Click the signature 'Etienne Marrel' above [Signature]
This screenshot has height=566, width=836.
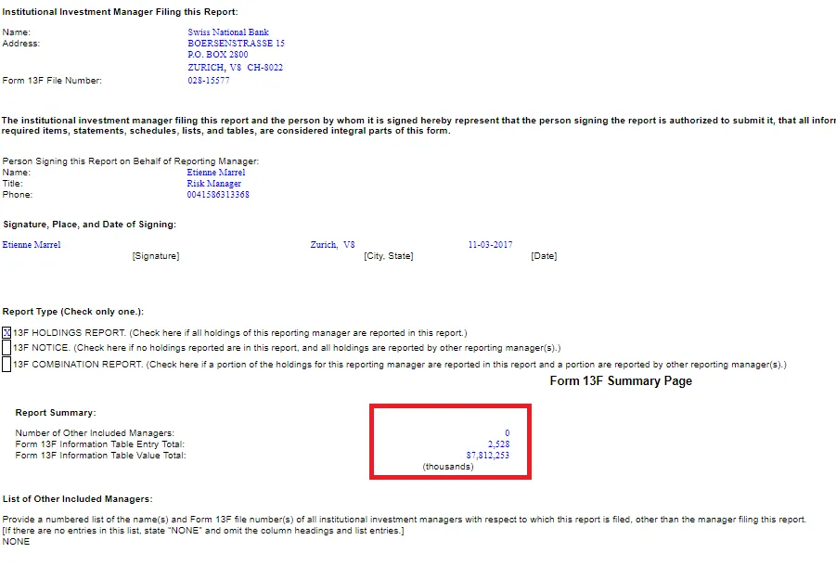pos(32,245)
